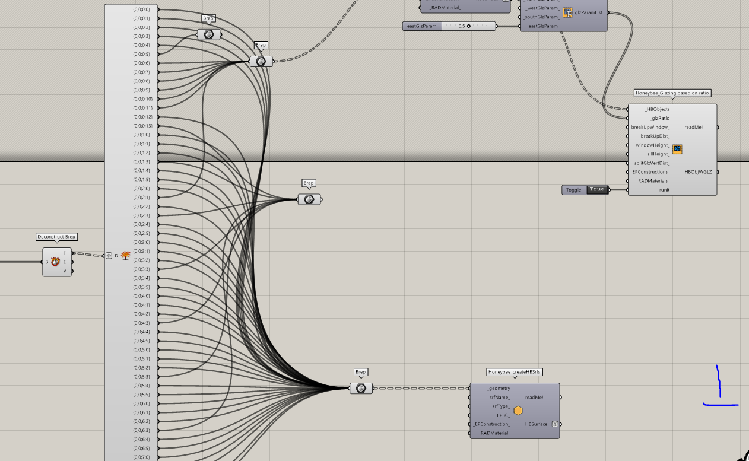Click the glzParamList output label

pos(589,12)
